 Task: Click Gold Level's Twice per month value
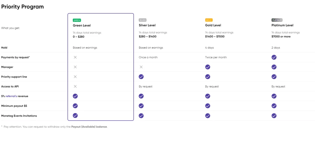click(x=216, y=57)
